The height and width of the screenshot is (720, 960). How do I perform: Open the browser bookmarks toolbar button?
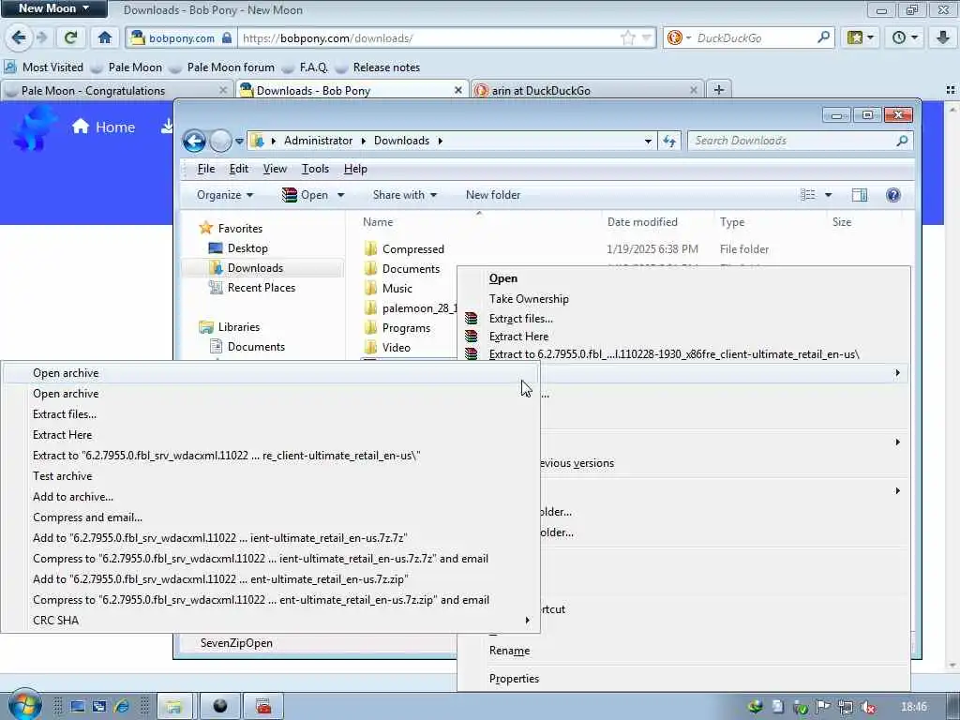(860, 37)
